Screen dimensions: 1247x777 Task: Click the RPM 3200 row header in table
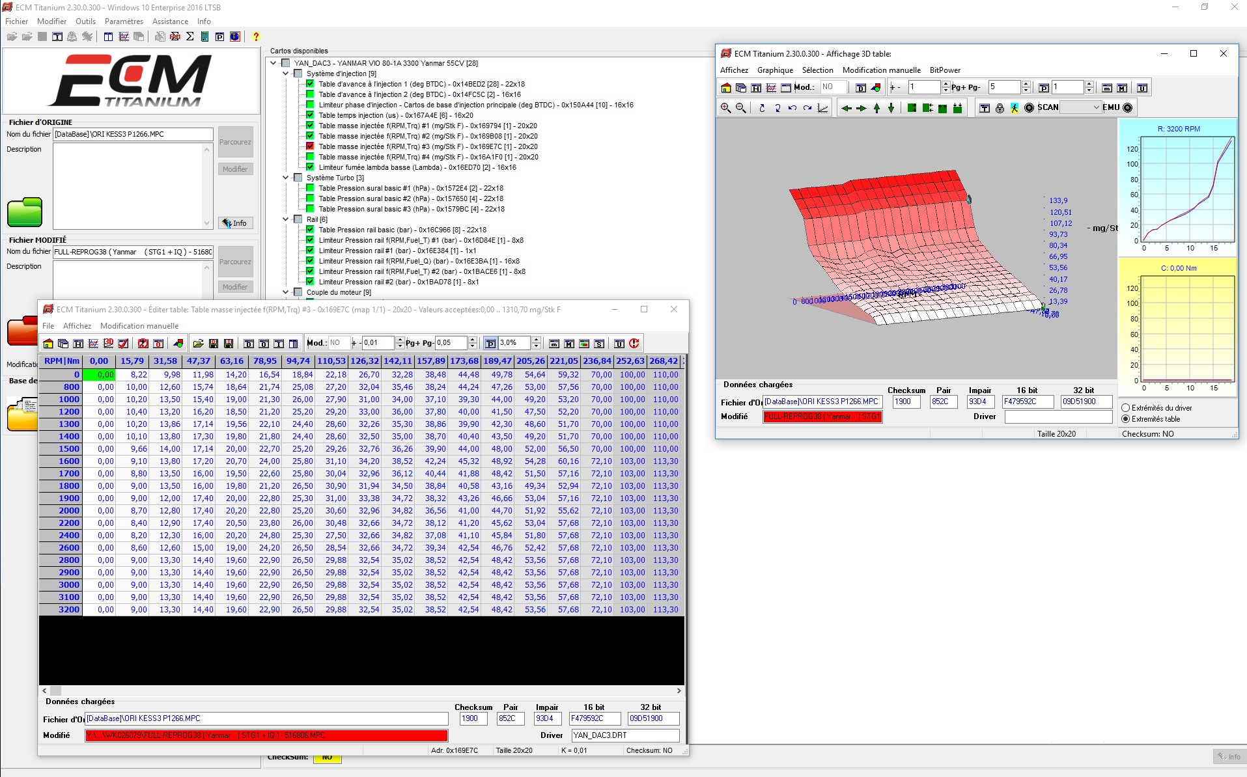[61, 610]
